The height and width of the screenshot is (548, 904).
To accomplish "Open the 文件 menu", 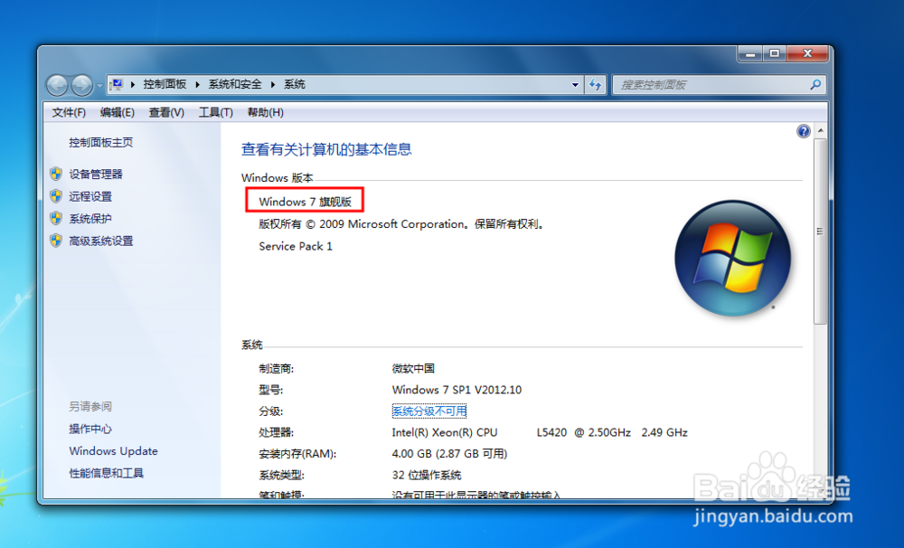I will coord(68,112).
